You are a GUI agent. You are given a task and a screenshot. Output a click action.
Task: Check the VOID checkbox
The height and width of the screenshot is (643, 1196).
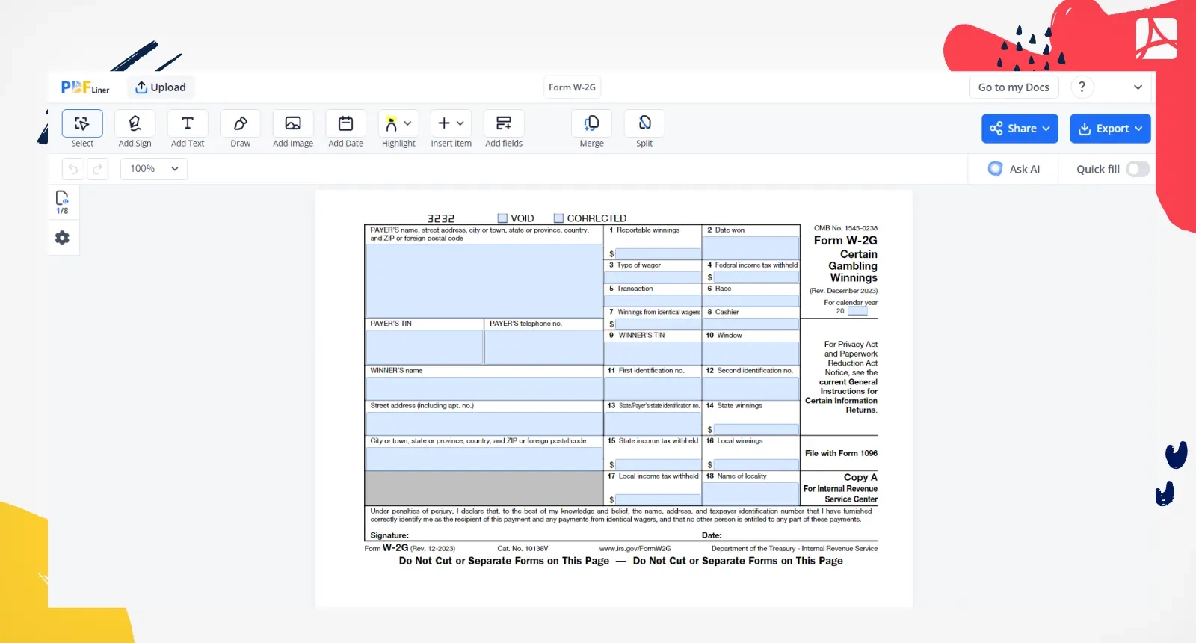[502, 218]
